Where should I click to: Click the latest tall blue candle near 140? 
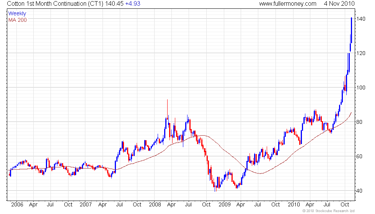[351, 30]
